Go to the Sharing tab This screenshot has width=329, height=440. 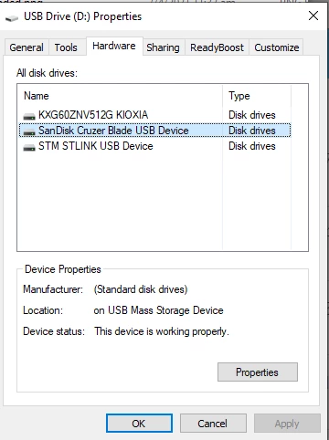[x=163, y=47]
